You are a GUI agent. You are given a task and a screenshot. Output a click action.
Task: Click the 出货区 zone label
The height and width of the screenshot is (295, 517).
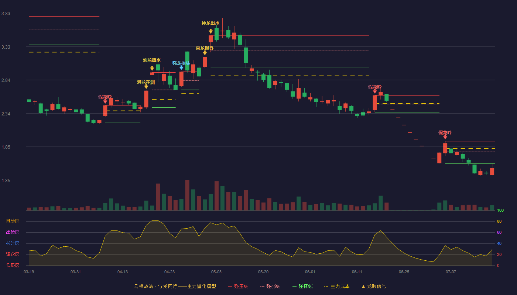pyautogui.click(x=13, y=232)
